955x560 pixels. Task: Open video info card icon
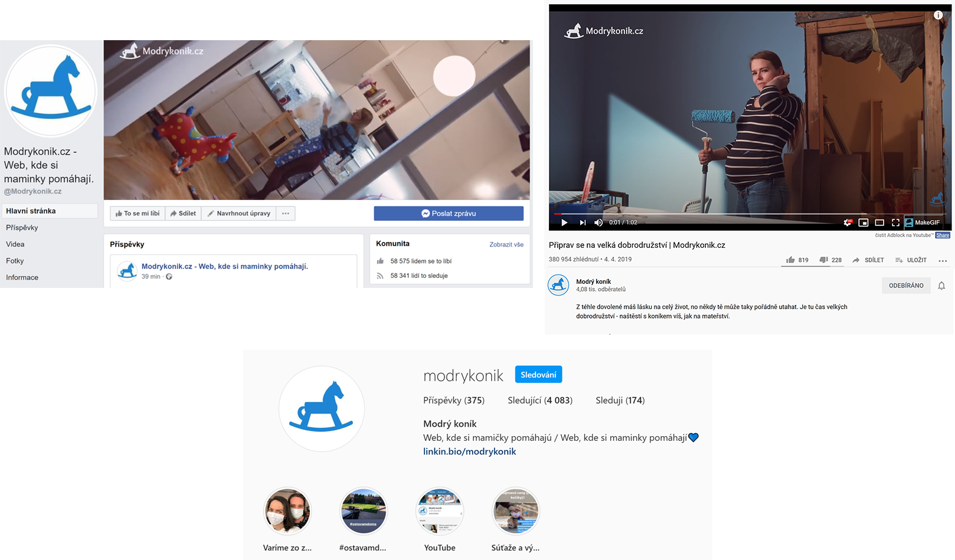coord(938,15)
